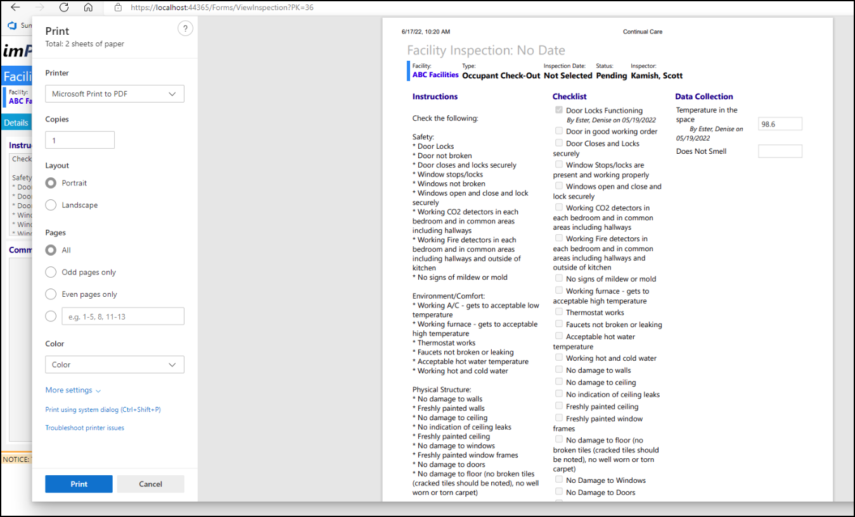Choose Odd pages only
Screen dimensions: 855x517
(x=51, y=272)
